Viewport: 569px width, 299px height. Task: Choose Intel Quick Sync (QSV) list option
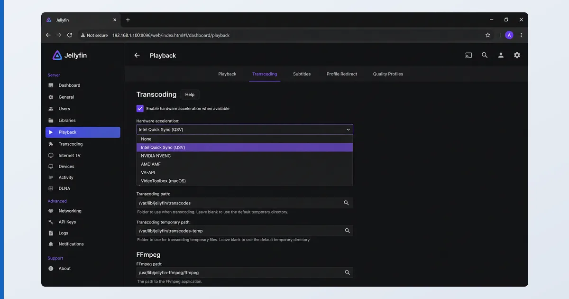click(x=245, y=148)
